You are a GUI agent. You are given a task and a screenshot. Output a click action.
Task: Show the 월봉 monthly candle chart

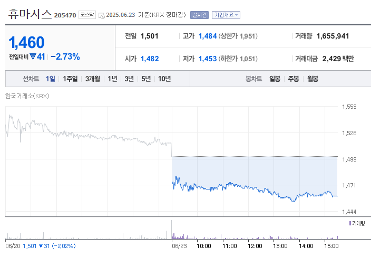click(313, 79)
